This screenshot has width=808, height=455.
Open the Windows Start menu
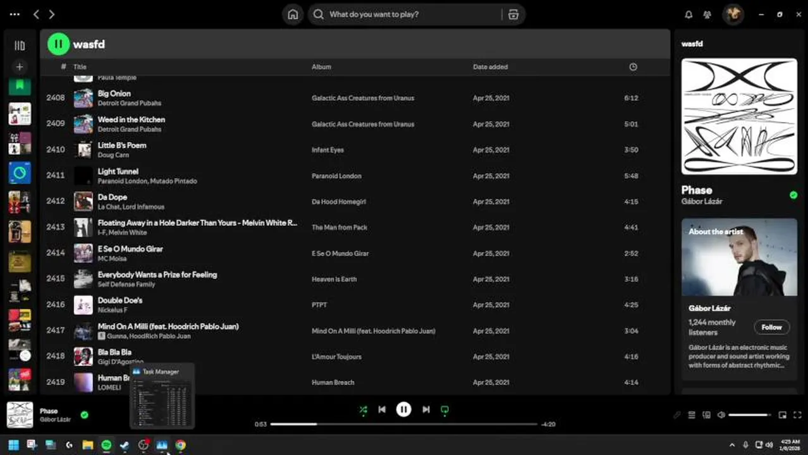point(13,445)
